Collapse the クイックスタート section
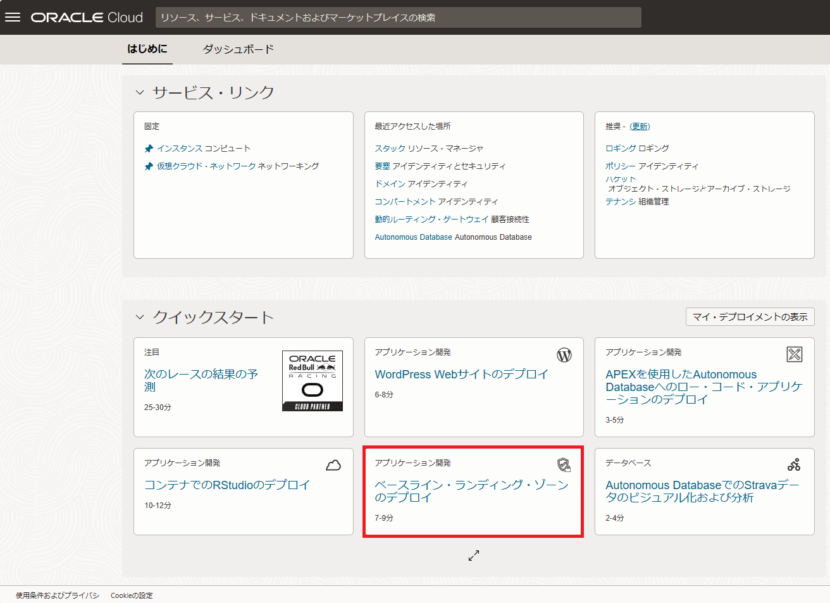This screenshot has height=603, width=830. tap(140, 317)
